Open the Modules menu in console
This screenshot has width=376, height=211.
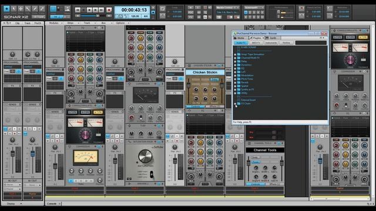click(56, 23)
